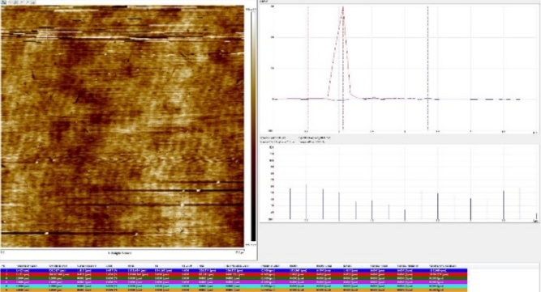This screenshot has height=292, width=541.
Task: Click the red dashed cursor at the profile peak
Action: point(343,69)
